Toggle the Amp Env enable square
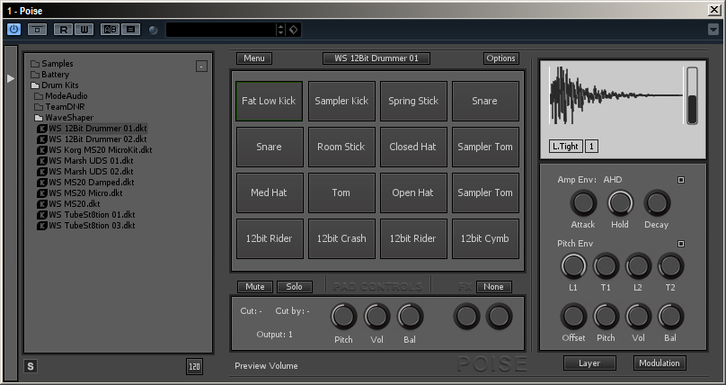 tap(681, 180)
